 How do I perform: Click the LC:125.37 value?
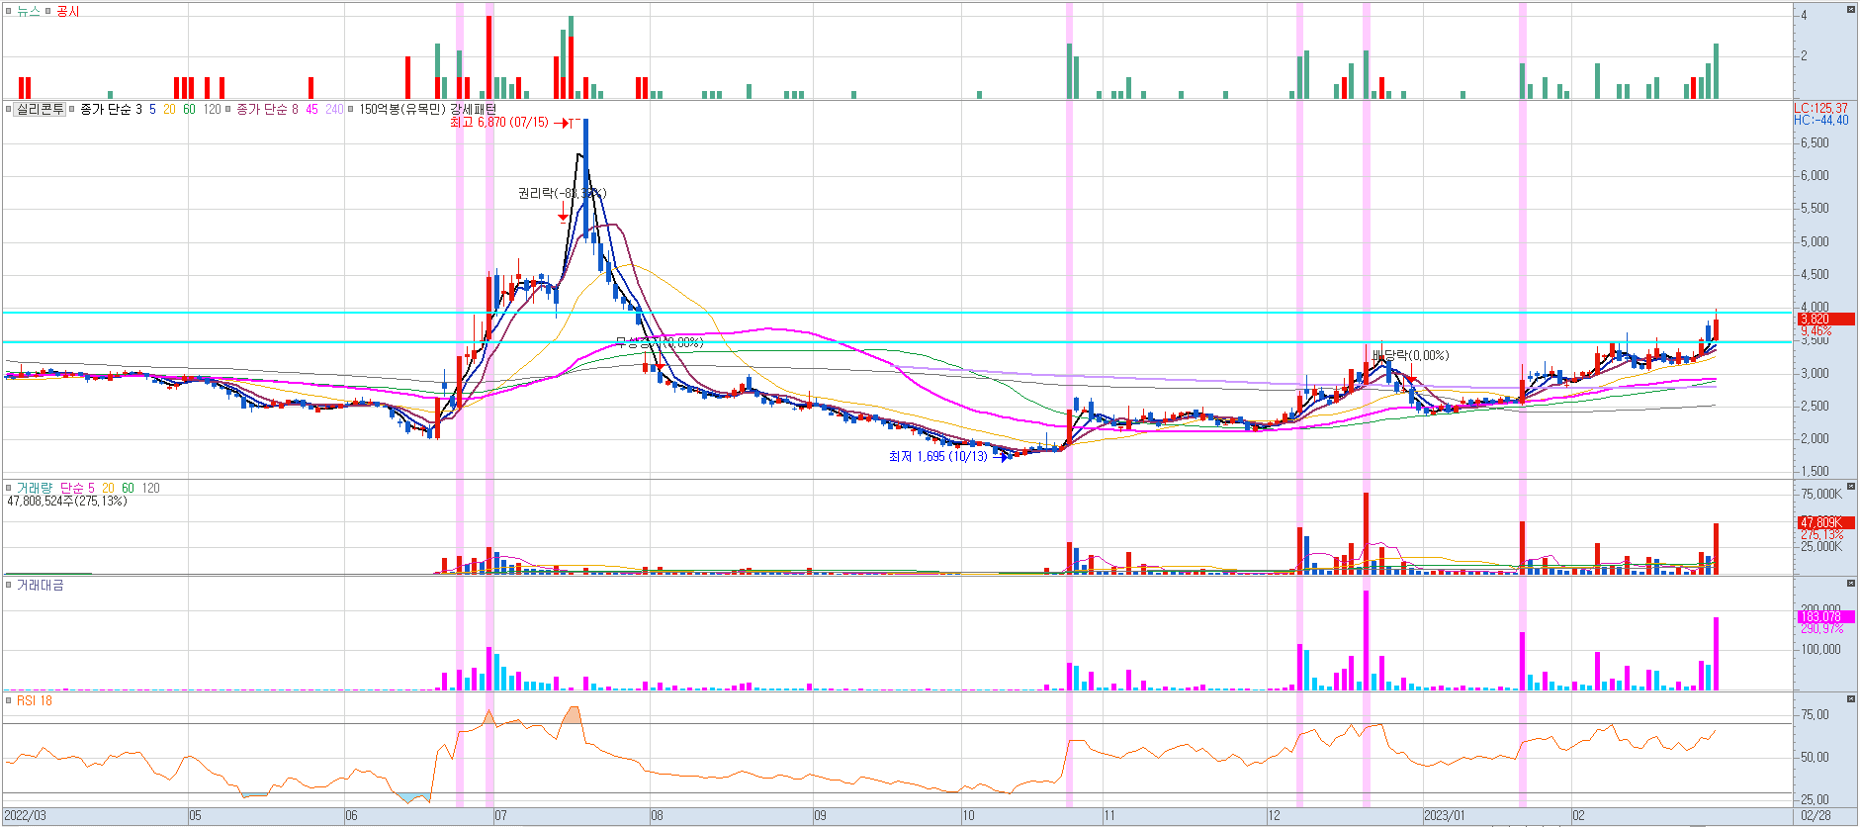[x=1820, y=108]
